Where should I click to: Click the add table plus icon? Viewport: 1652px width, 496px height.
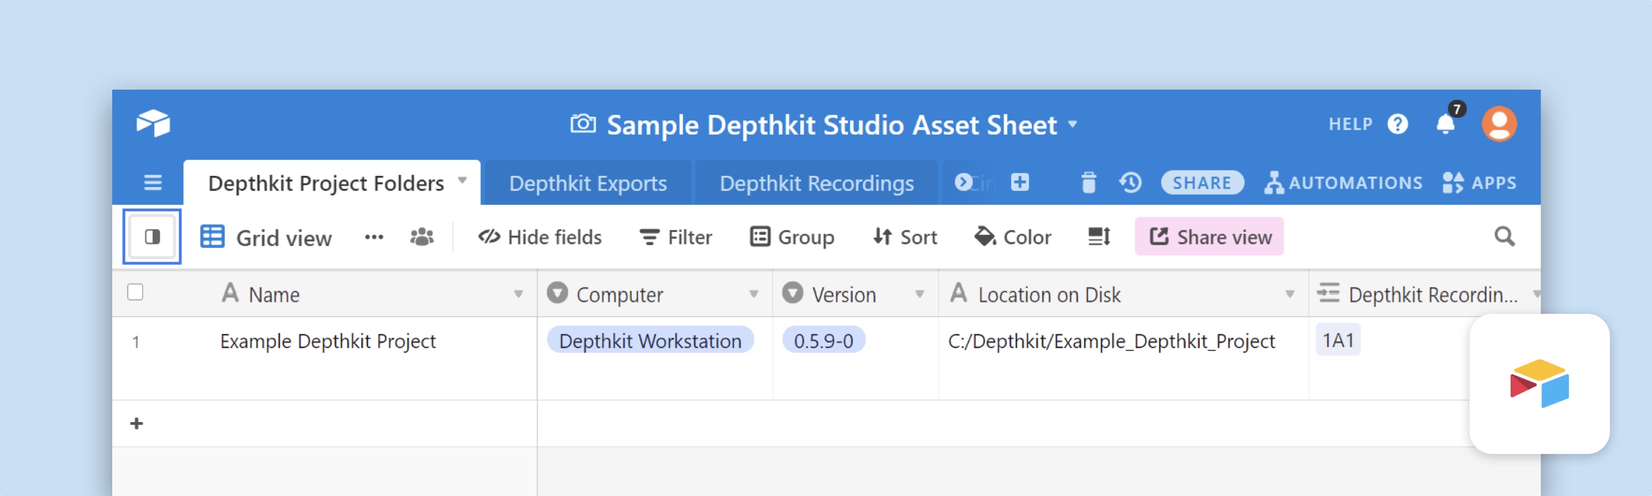pyautogui.click(x=1020, y=183)
